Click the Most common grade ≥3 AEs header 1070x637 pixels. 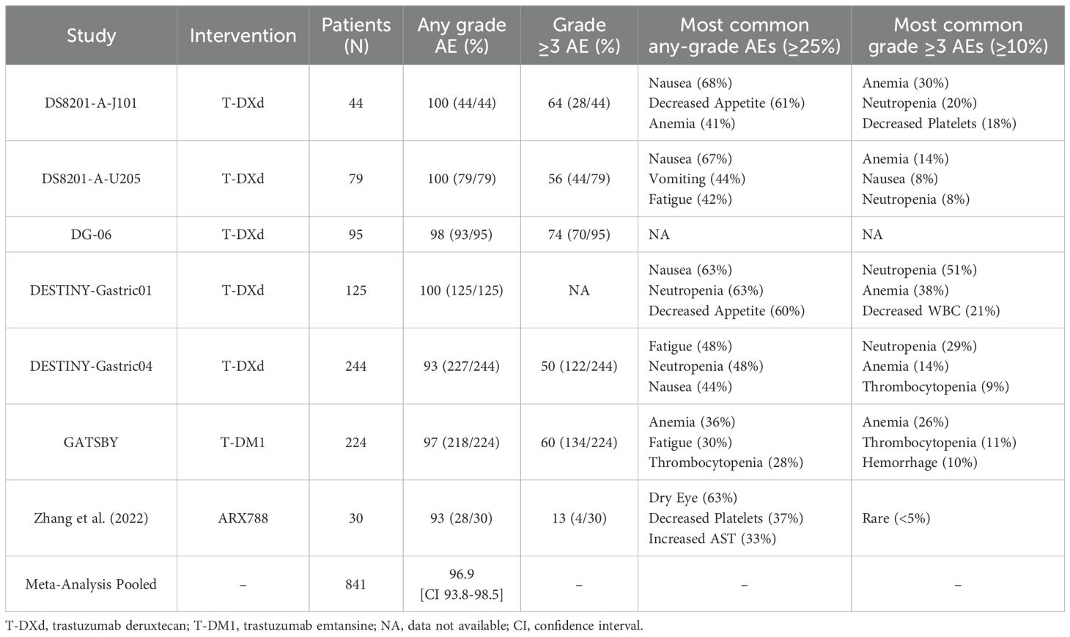pyautogui.click(x=958, y=35)
